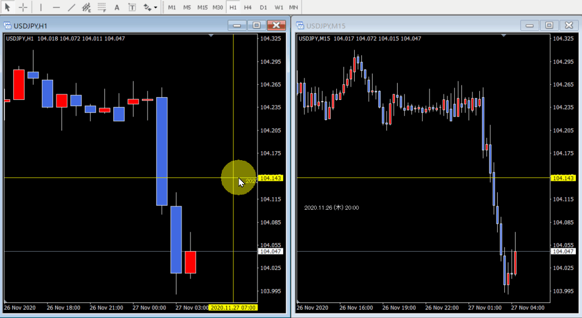Switch to M5 timeframe
Viewport: 582px width, 318px height.
[x=187, y=7]
